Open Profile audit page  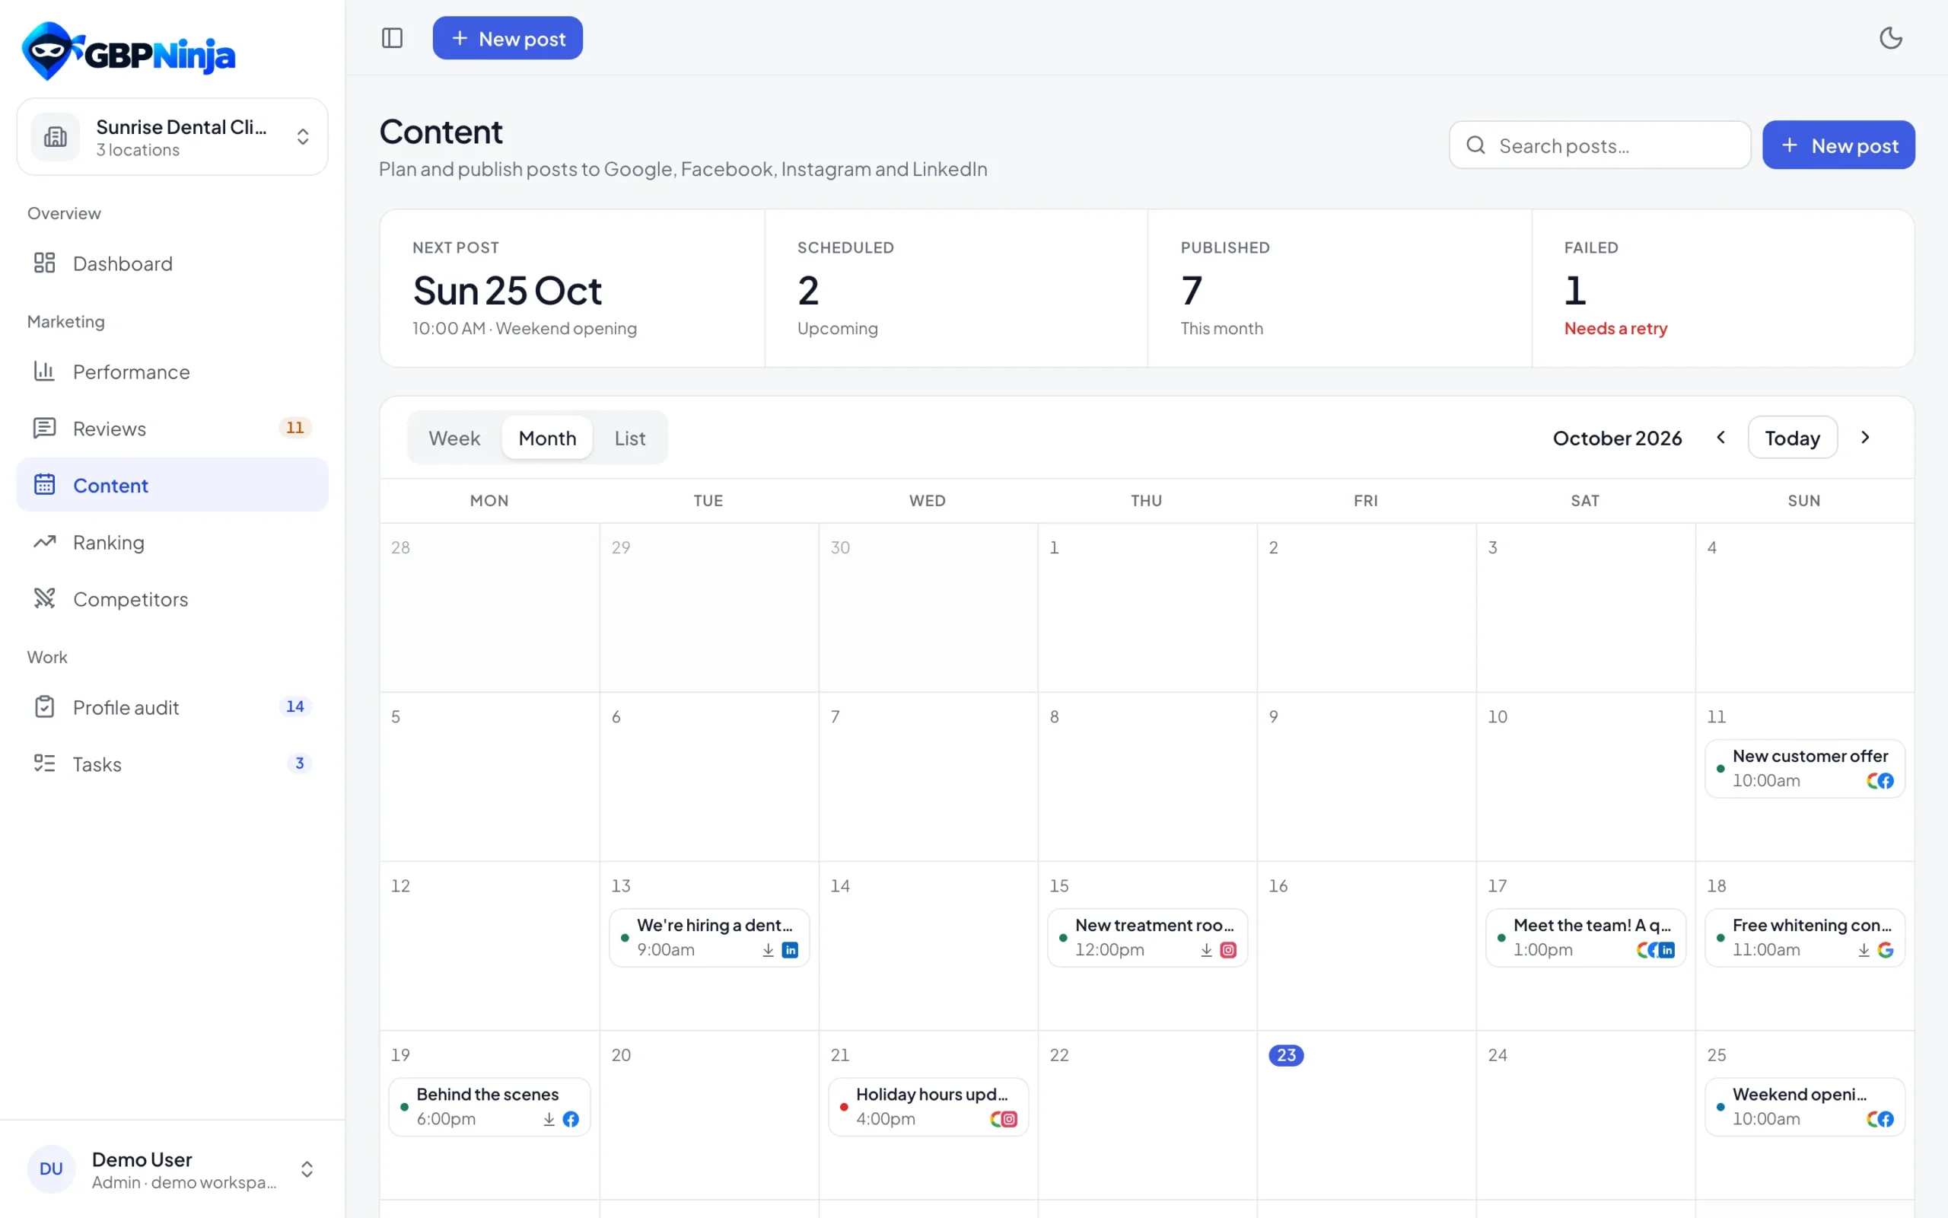(172, 707)
